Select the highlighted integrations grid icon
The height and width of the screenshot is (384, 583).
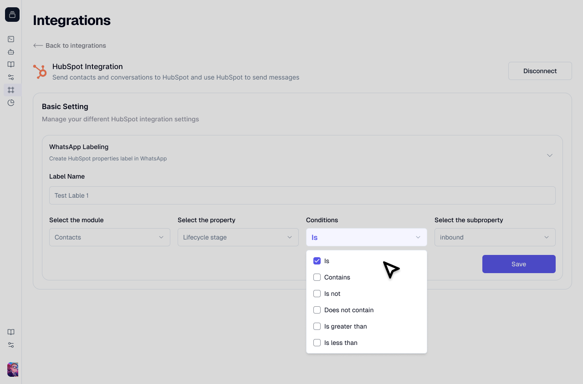11,90
